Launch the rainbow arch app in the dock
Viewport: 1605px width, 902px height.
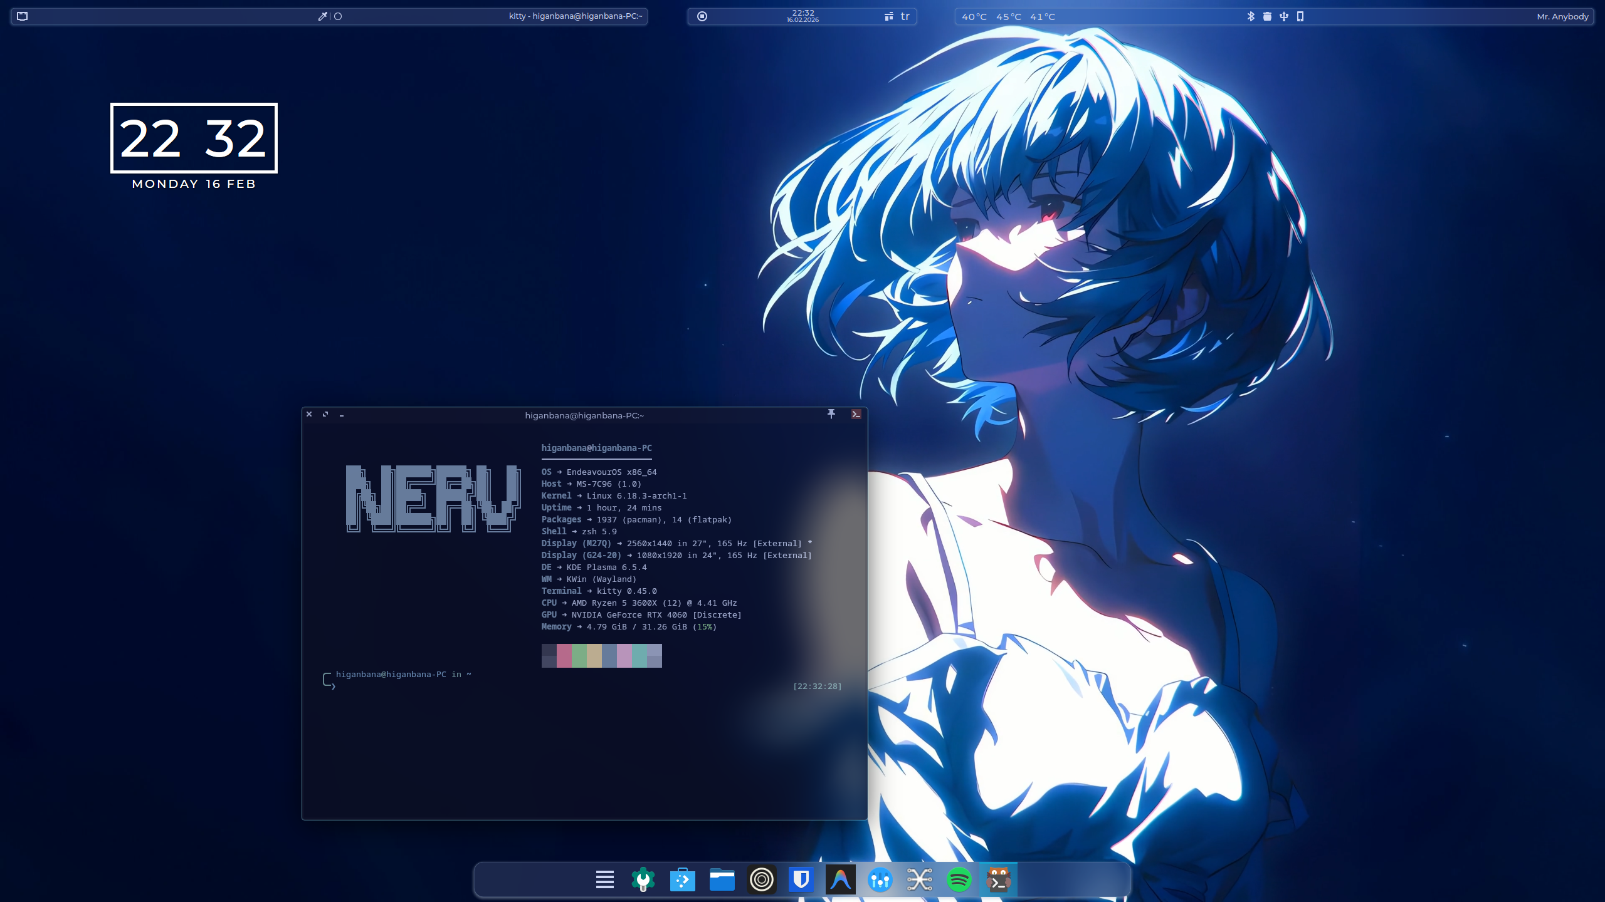pos(841,879)
